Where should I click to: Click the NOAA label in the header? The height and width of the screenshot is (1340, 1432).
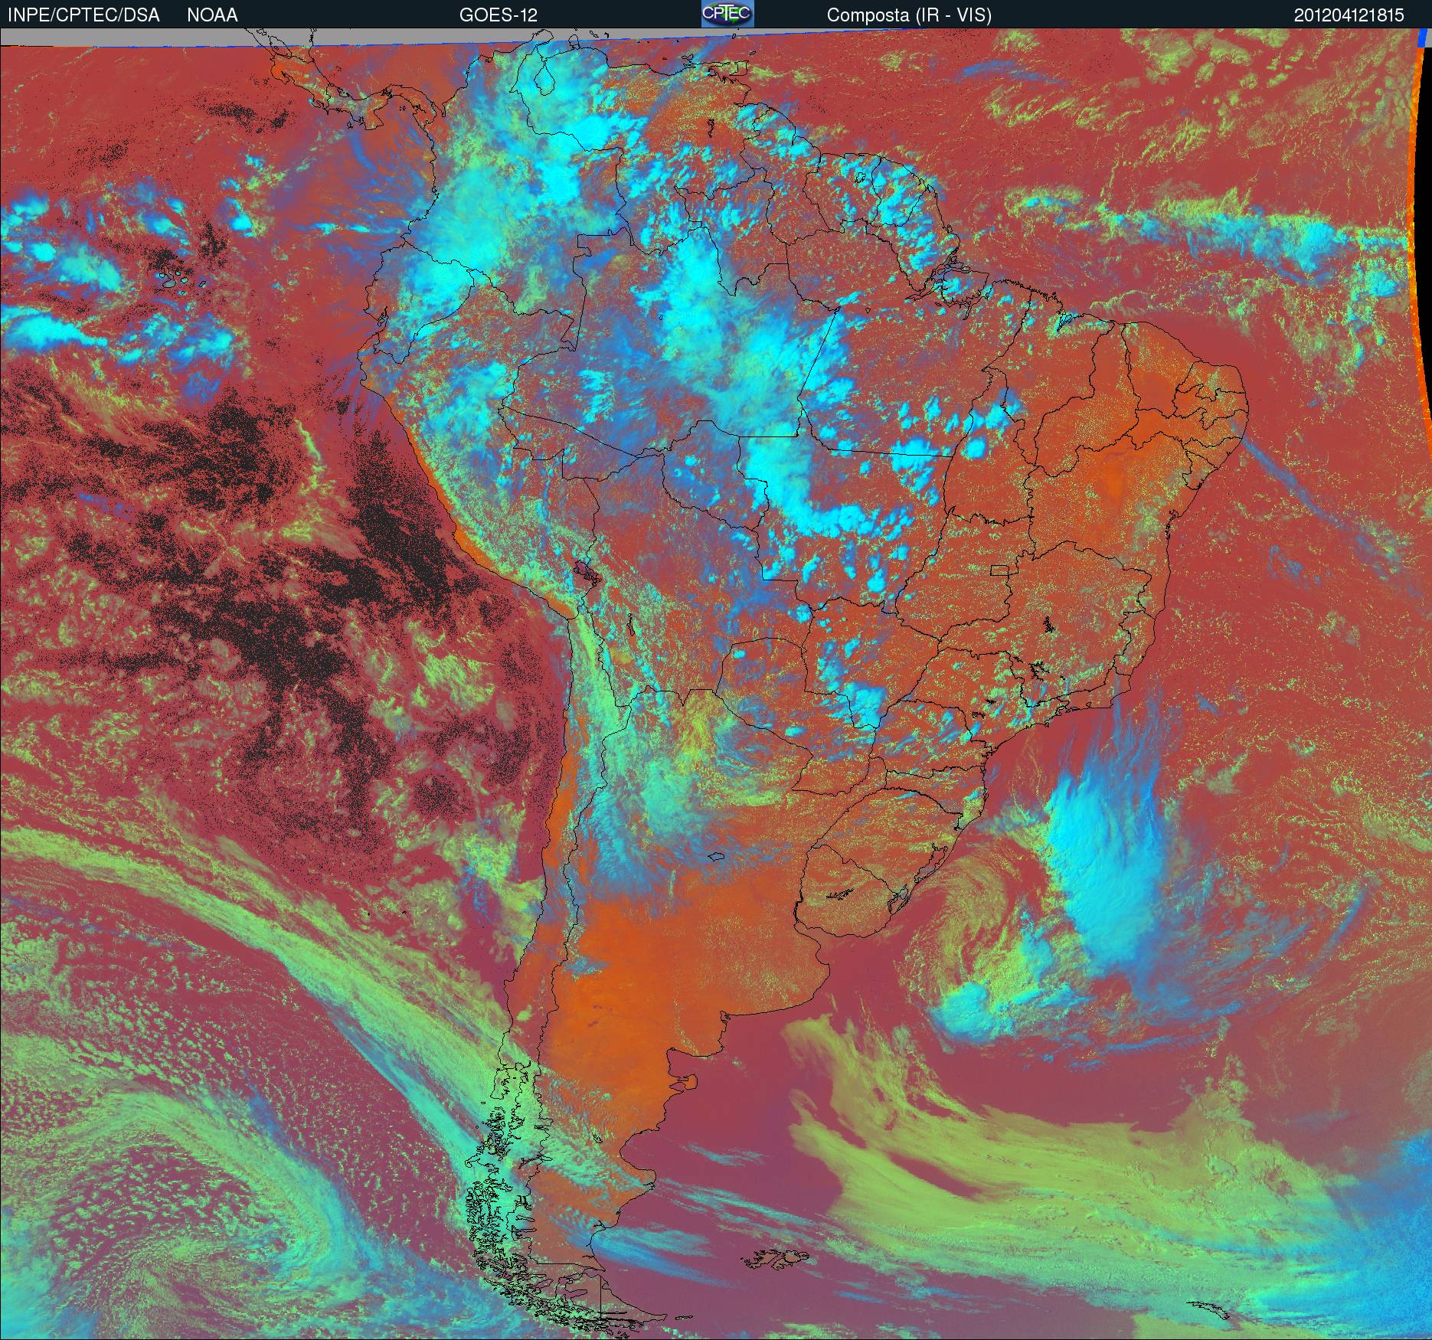212,15
